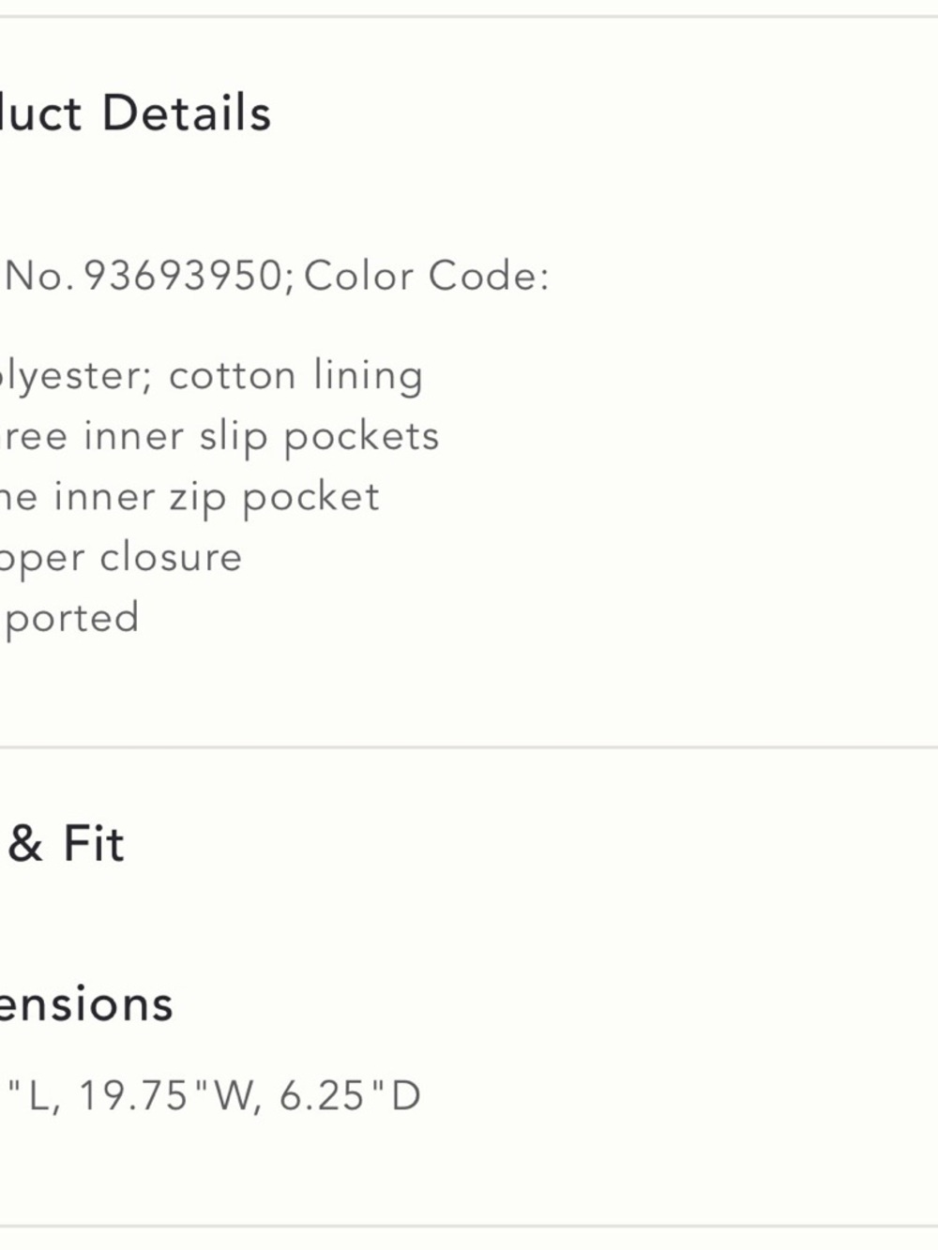Image resolution: width=938 pixels, height=1250 pixels.
Task: Click the word pockets in slip pockets line
Action: pos(361,437)
